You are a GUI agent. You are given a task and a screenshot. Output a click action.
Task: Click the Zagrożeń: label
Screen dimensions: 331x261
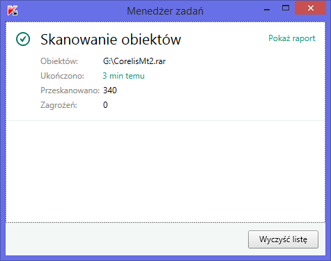coord(59,105)
